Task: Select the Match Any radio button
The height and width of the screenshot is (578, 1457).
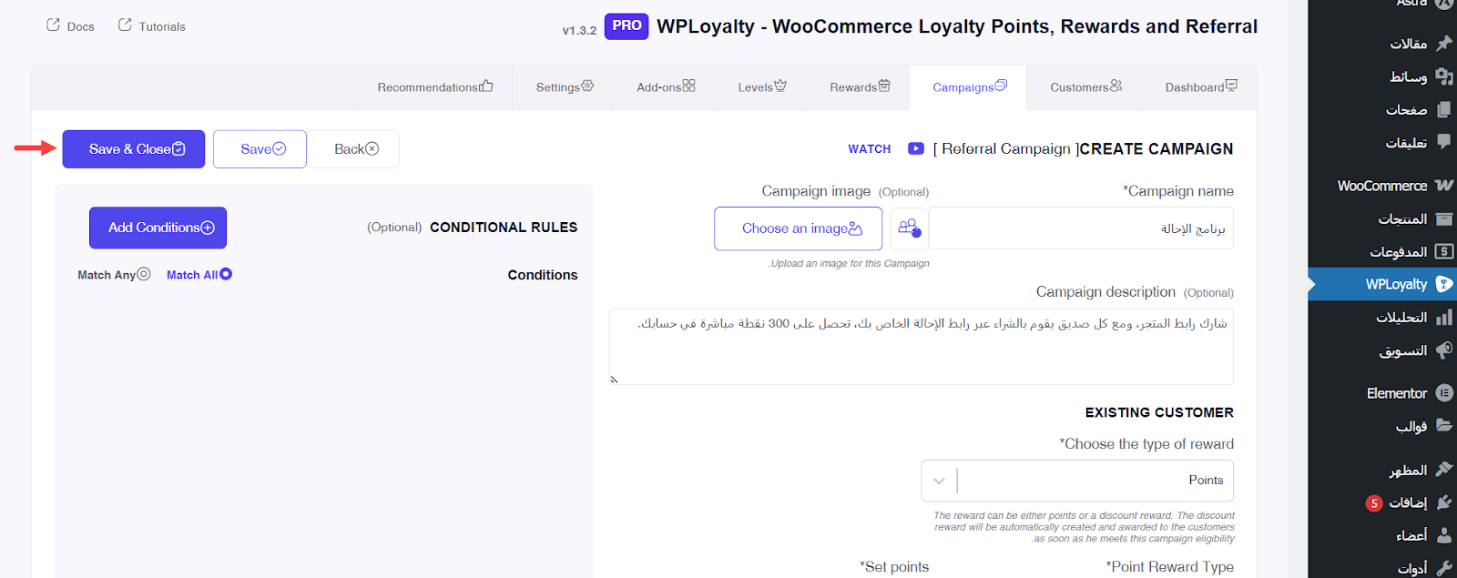Action: (x=144, y=274)
